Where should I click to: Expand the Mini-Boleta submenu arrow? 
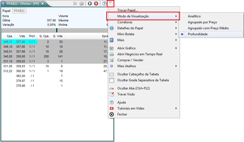pos(176,34)
